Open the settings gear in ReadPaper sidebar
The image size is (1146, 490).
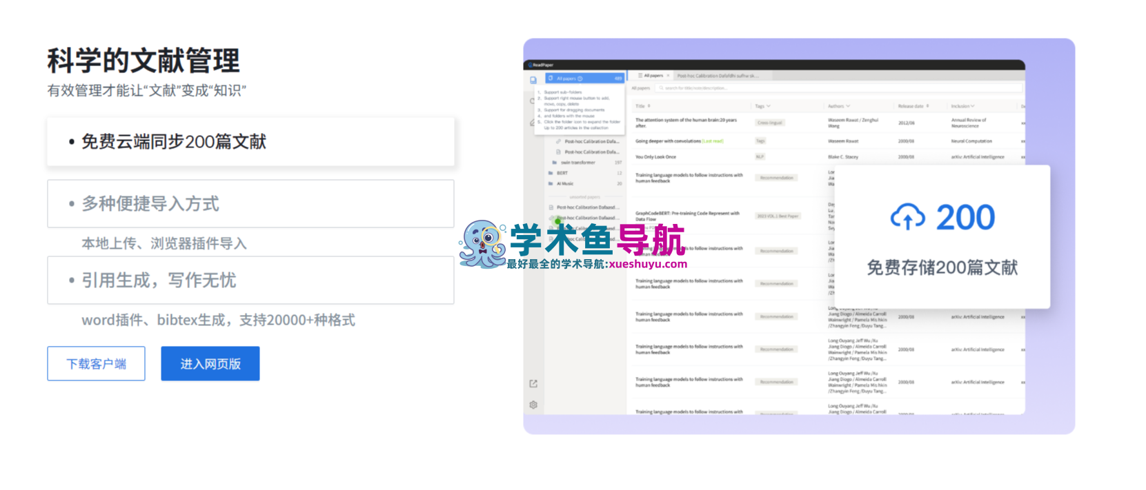click(533, 405)
